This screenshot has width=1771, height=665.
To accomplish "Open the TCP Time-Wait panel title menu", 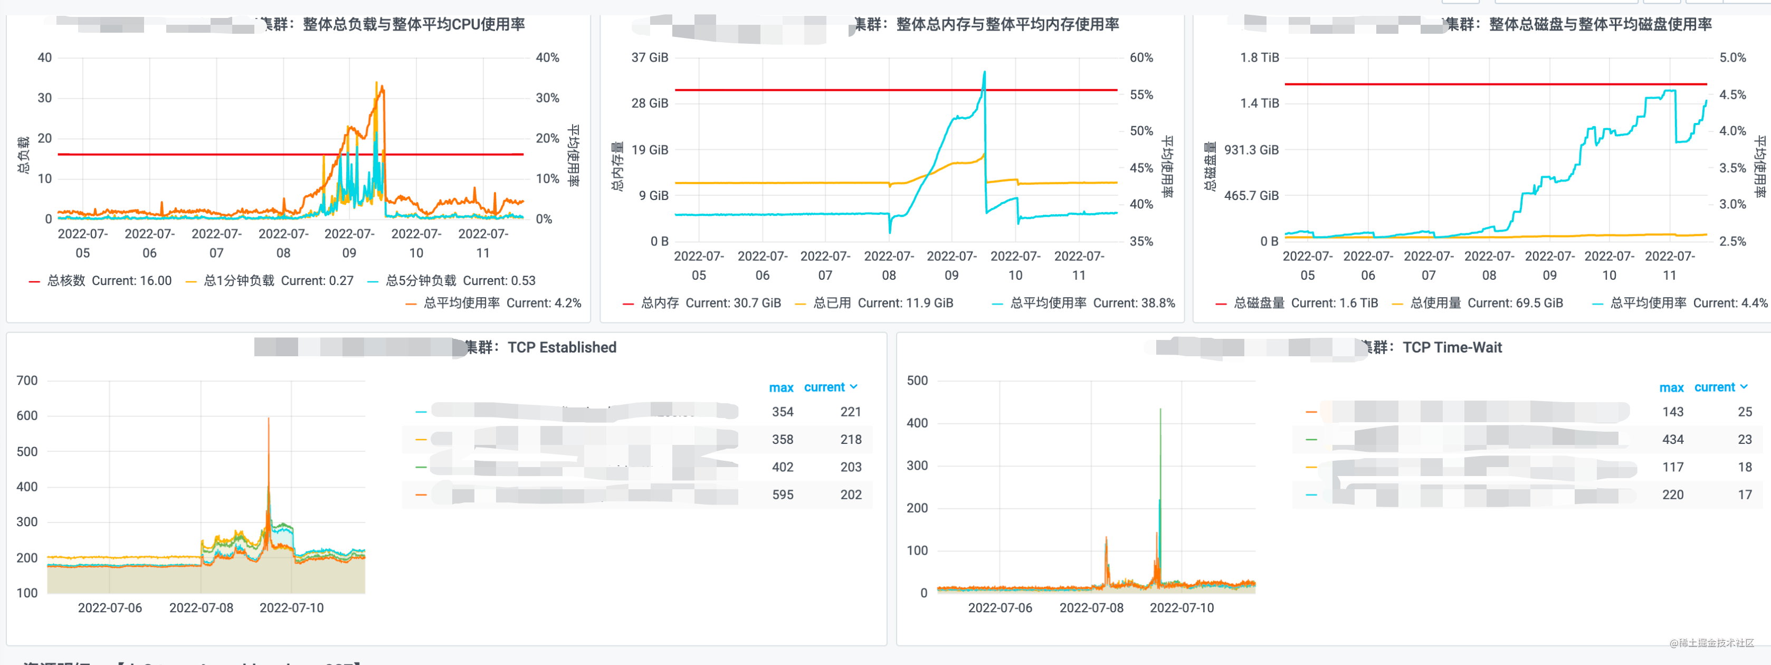I will click(1433, 347).
